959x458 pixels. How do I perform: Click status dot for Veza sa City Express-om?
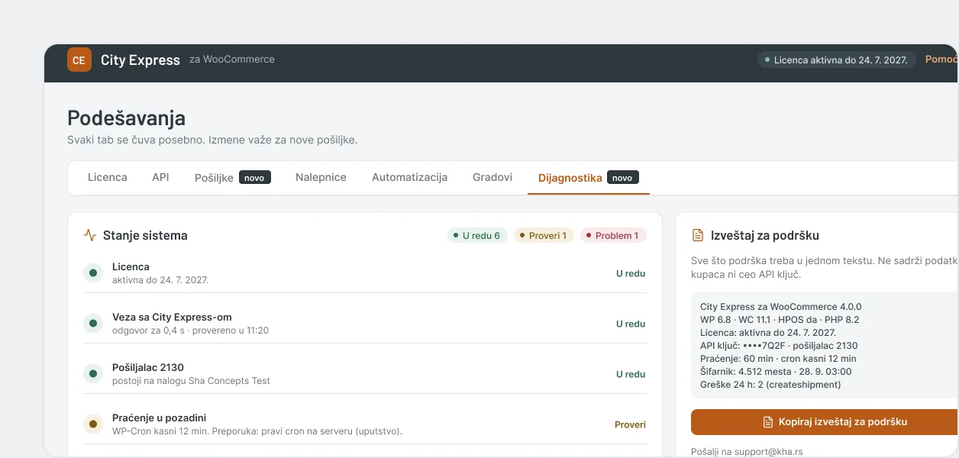coord(93,324)
